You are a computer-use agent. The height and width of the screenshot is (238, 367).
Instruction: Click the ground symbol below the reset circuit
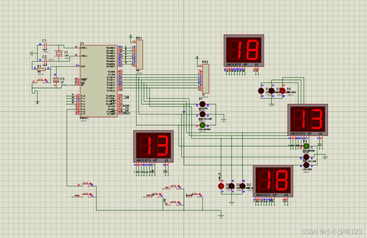37,102
